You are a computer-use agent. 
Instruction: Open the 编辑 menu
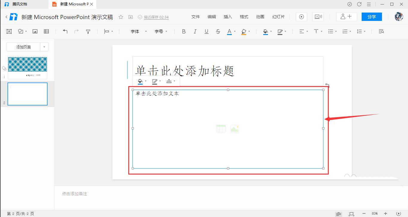click(x=212, y=17)
